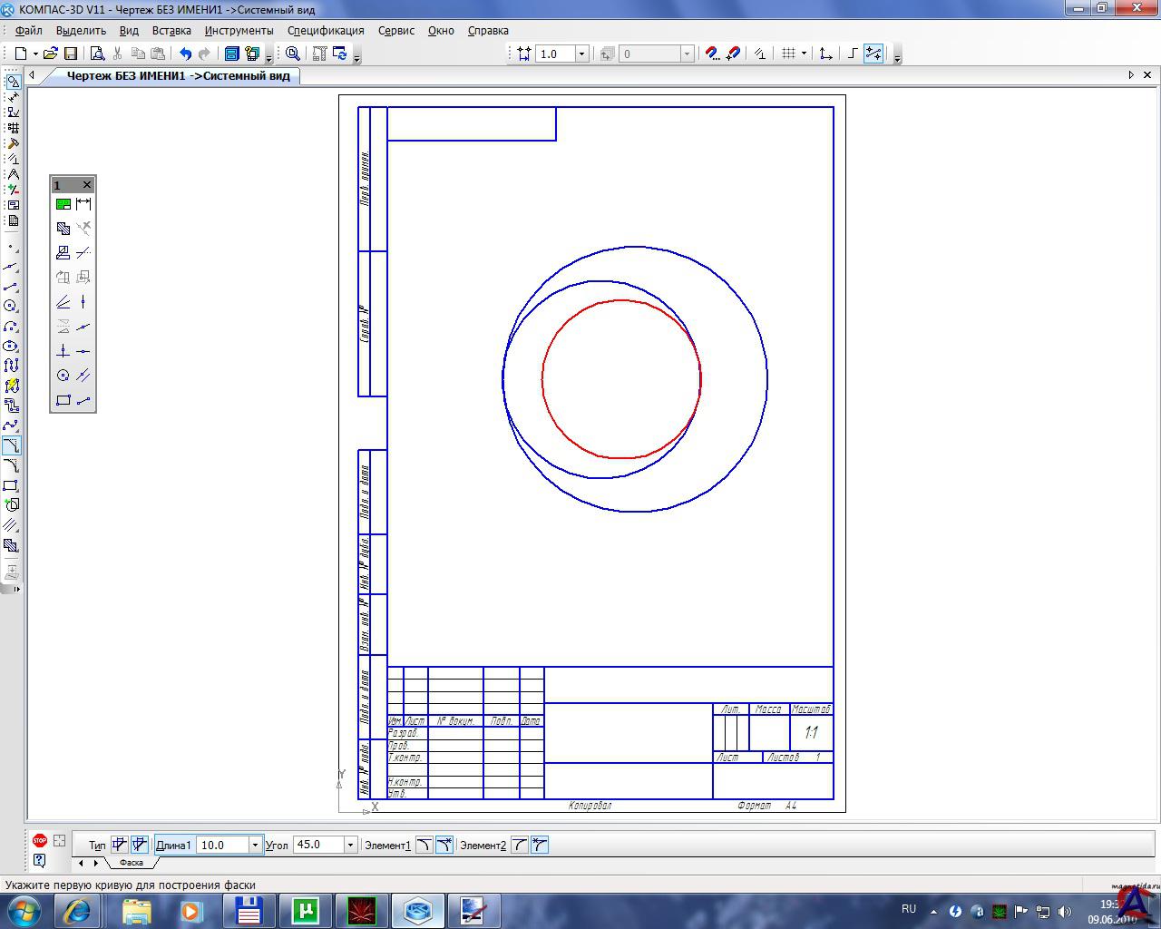The width and height of the screenshot is (1161, 929).
Task: Click the Угол value input field
Action: [x=317, y=845]
